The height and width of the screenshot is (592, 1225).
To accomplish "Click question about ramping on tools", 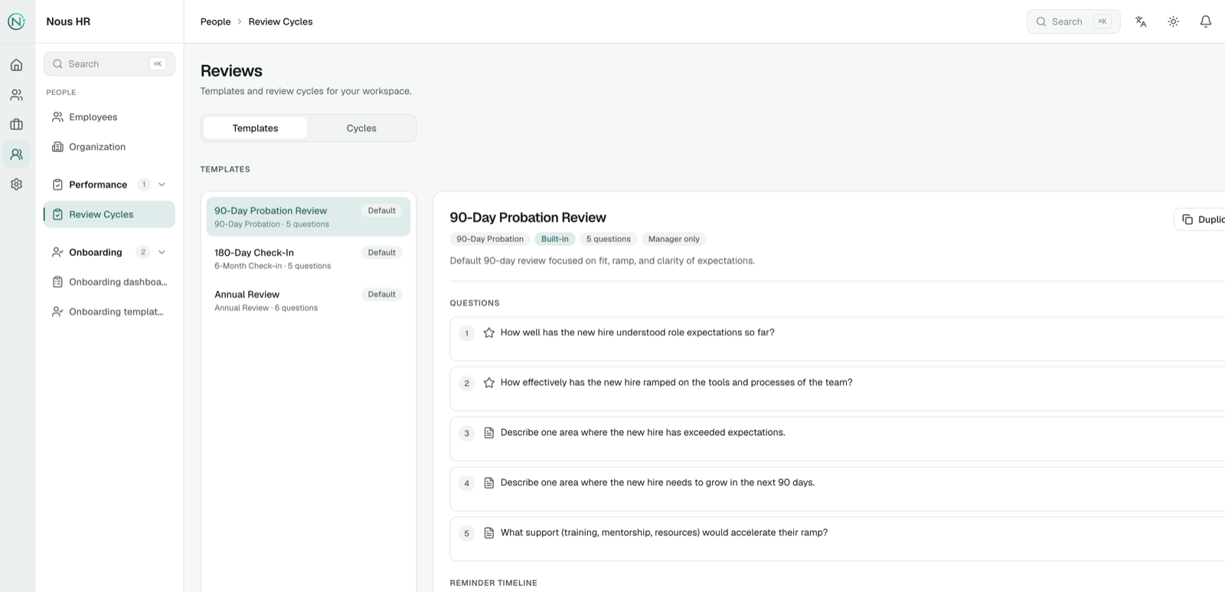I will (x=677, y=382).
